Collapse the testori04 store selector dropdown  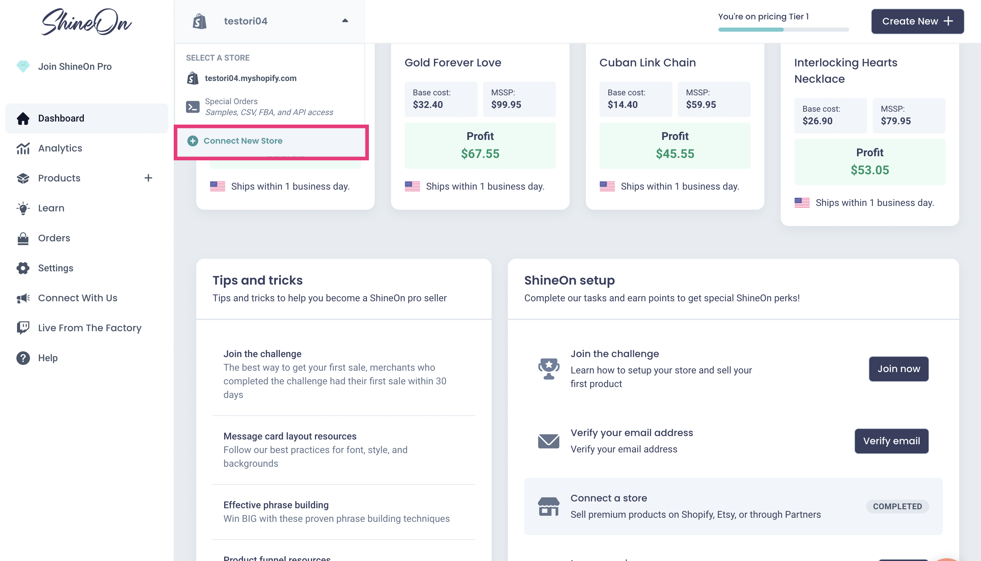[345, 21]
